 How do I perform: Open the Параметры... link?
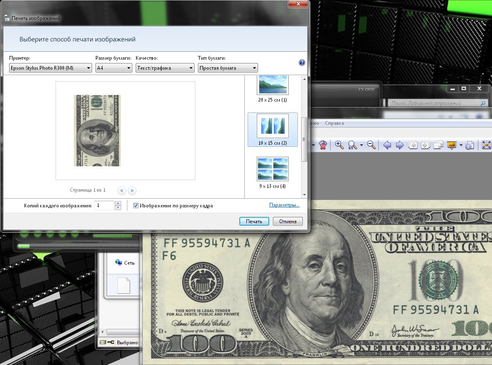tap(284, 205)
